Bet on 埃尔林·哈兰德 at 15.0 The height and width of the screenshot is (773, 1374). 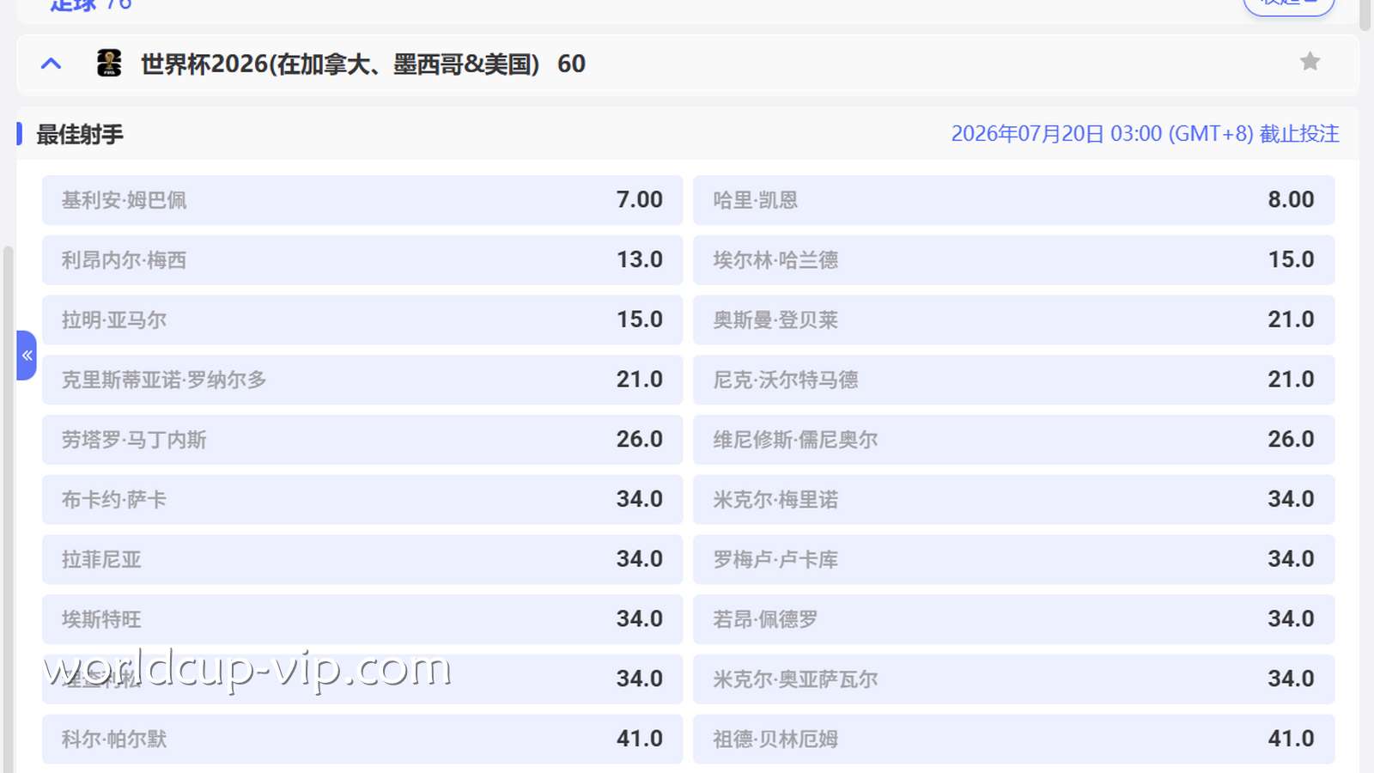1012,259
